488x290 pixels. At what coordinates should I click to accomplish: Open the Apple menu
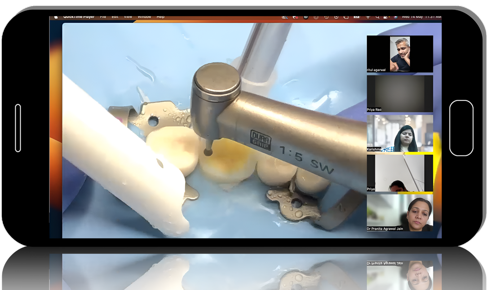[x=56, y=17]
